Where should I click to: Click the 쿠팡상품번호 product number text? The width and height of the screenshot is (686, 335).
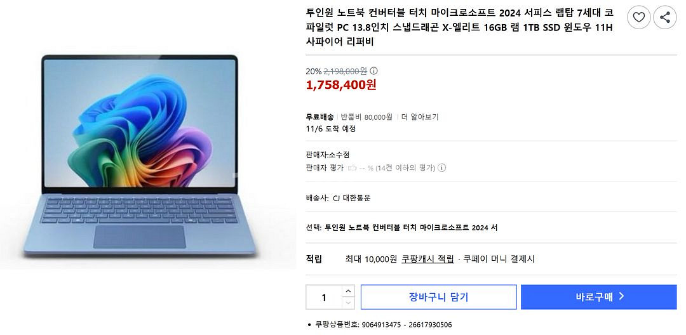tap(384, 325)
